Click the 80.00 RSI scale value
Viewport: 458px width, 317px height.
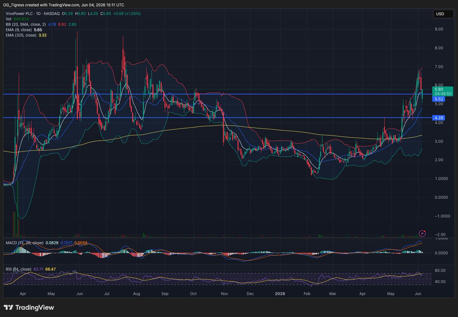point(440,271)
